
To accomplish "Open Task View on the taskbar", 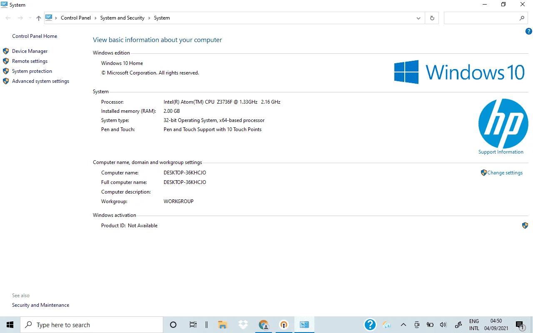I will [x=193, y=325].
